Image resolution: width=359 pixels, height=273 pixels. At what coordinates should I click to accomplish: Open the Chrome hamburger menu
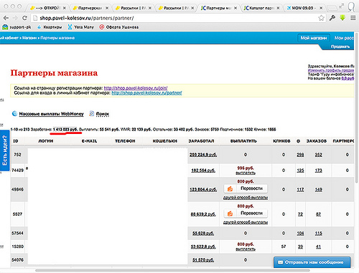[x=353, y=18]
